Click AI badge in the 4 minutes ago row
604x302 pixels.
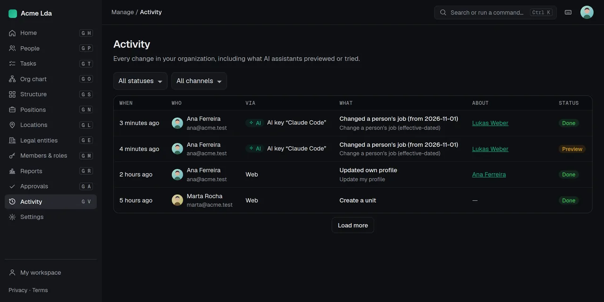[x=255, y=149]
